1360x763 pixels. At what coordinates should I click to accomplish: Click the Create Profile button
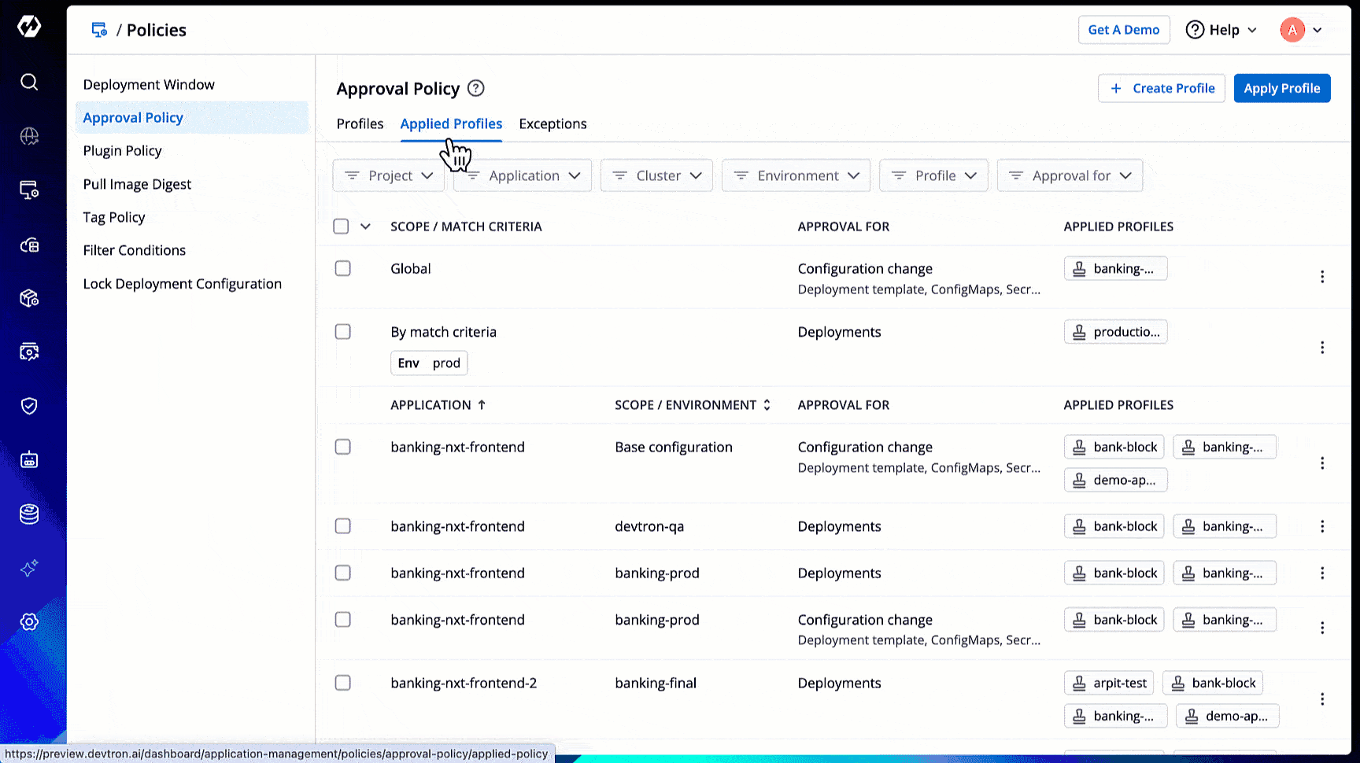tap(1161, 88)
